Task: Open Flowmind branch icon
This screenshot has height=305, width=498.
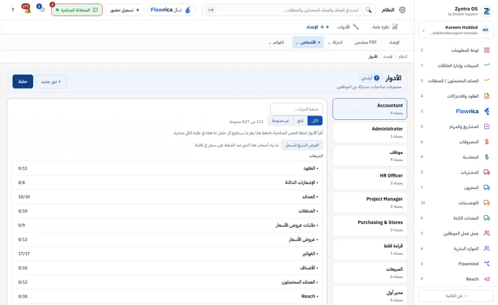Action: [487, 264]
